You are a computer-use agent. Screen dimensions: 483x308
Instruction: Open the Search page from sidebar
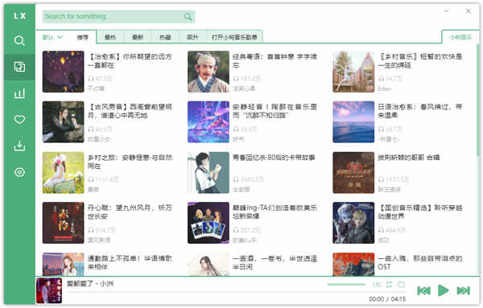(x=19, y=40)
